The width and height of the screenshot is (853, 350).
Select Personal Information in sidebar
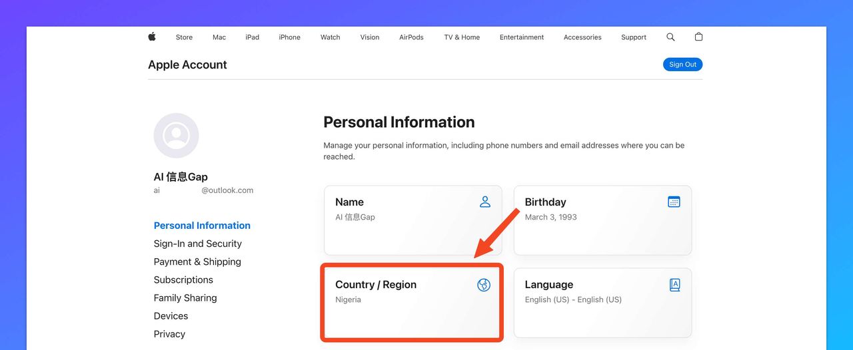[x=202, y=226]
